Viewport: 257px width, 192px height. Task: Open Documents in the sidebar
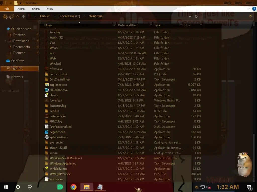22,47
